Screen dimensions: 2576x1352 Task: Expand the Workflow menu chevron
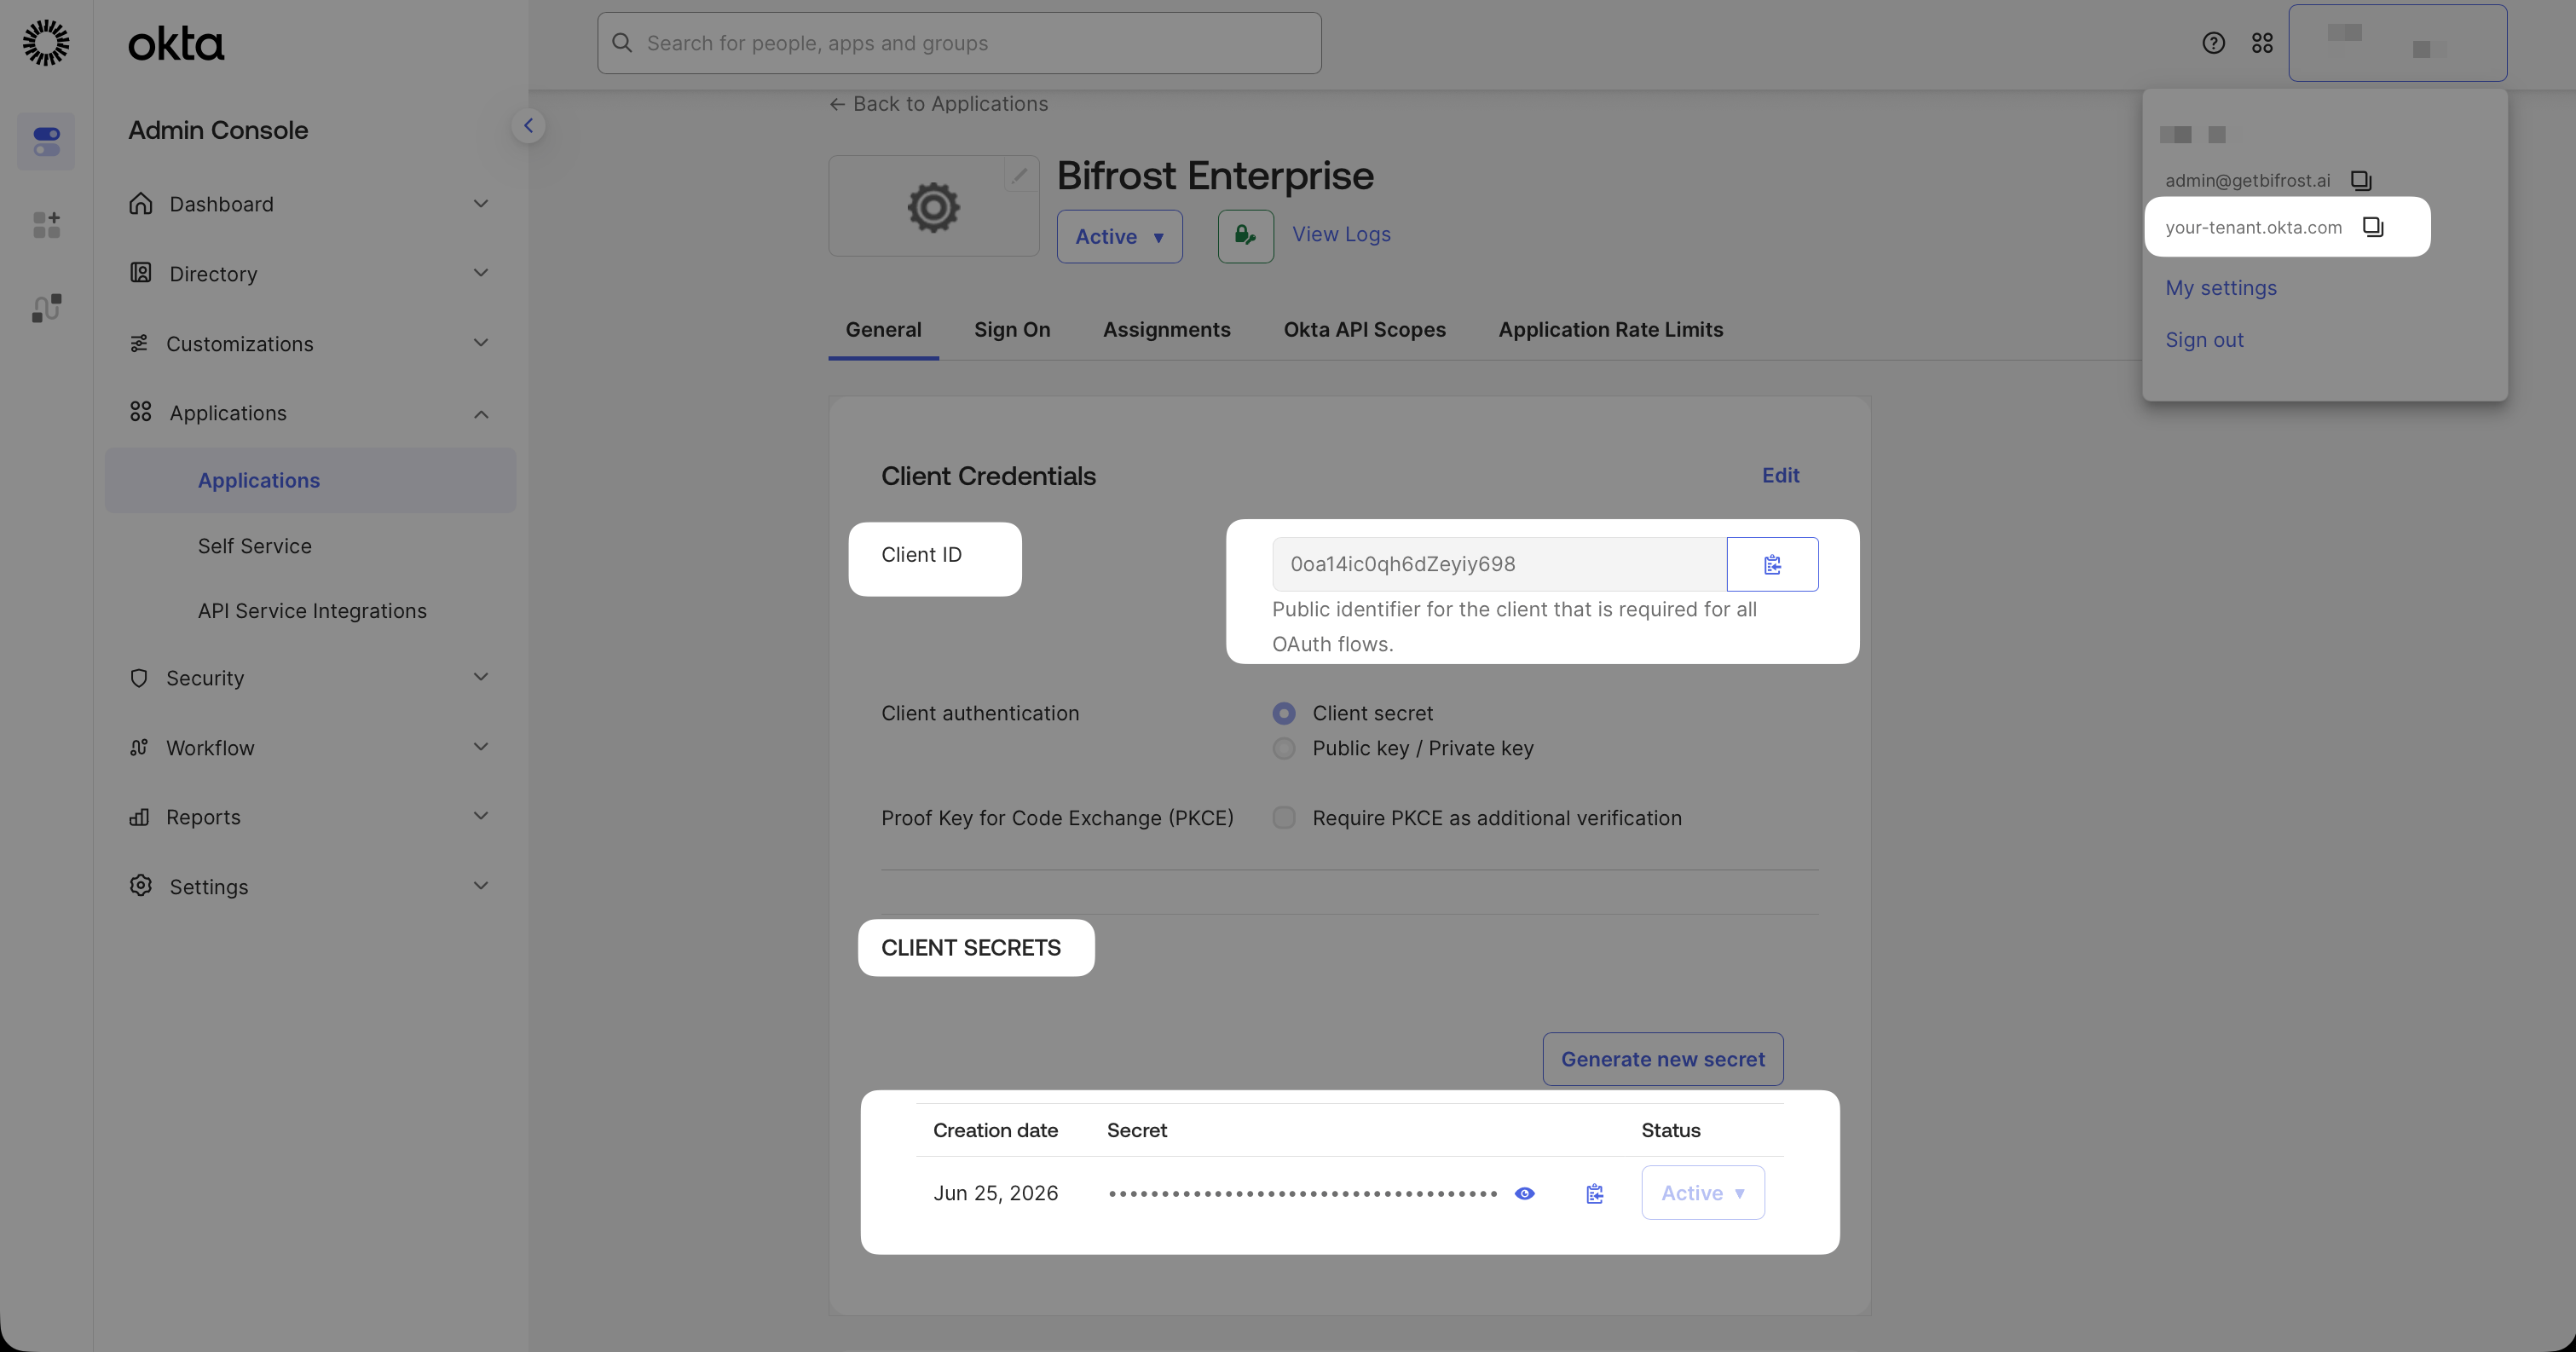click(481, 747)
